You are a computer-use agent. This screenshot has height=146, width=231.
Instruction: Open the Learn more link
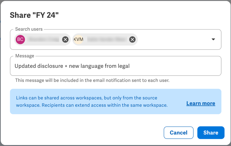tap(201, 103)
